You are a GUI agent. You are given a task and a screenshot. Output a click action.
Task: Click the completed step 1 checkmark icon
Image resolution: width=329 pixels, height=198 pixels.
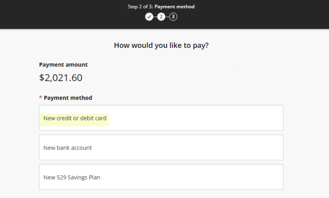coord(149,17)
